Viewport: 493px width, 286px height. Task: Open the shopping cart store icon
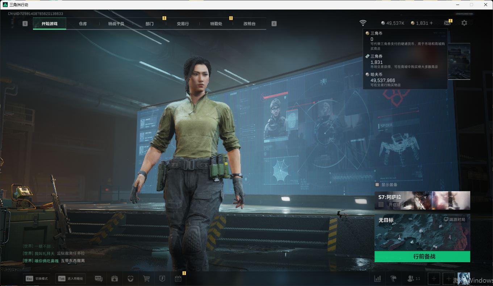[146, 278]
